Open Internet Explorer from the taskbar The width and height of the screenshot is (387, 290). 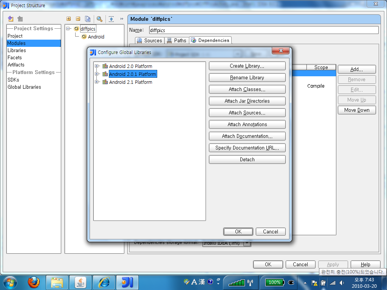point(104,282)
